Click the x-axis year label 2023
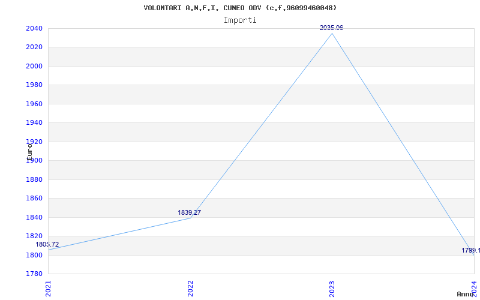The width and height of the screenshot is (480, 300). click(x=332, y=289)
